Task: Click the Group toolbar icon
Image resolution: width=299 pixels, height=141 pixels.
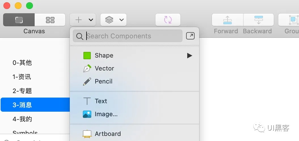Action: (x=294, y=20)
